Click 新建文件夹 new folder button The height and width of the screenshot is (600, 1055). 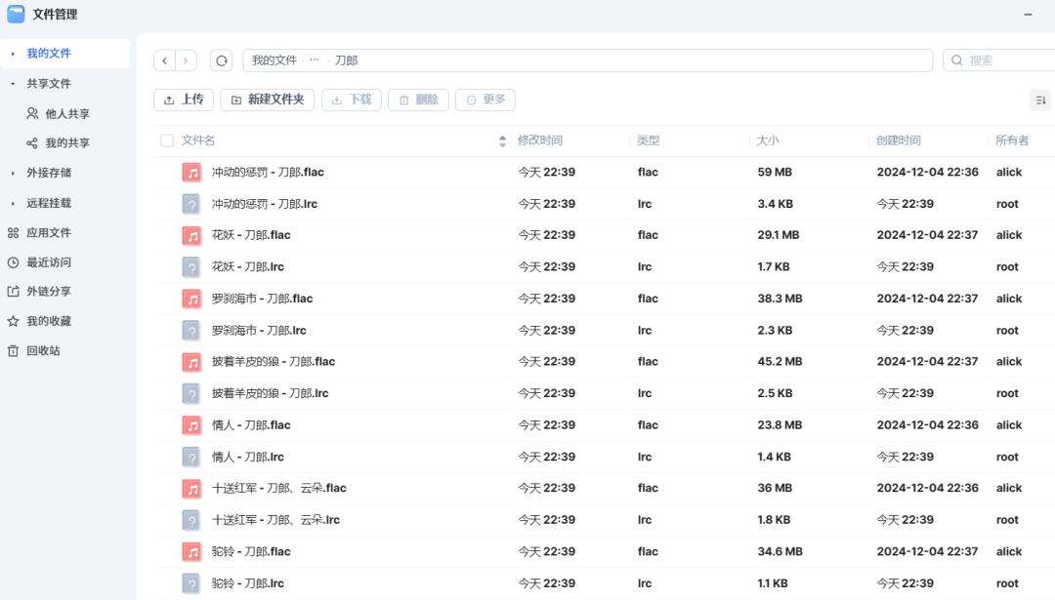point(267,100)
